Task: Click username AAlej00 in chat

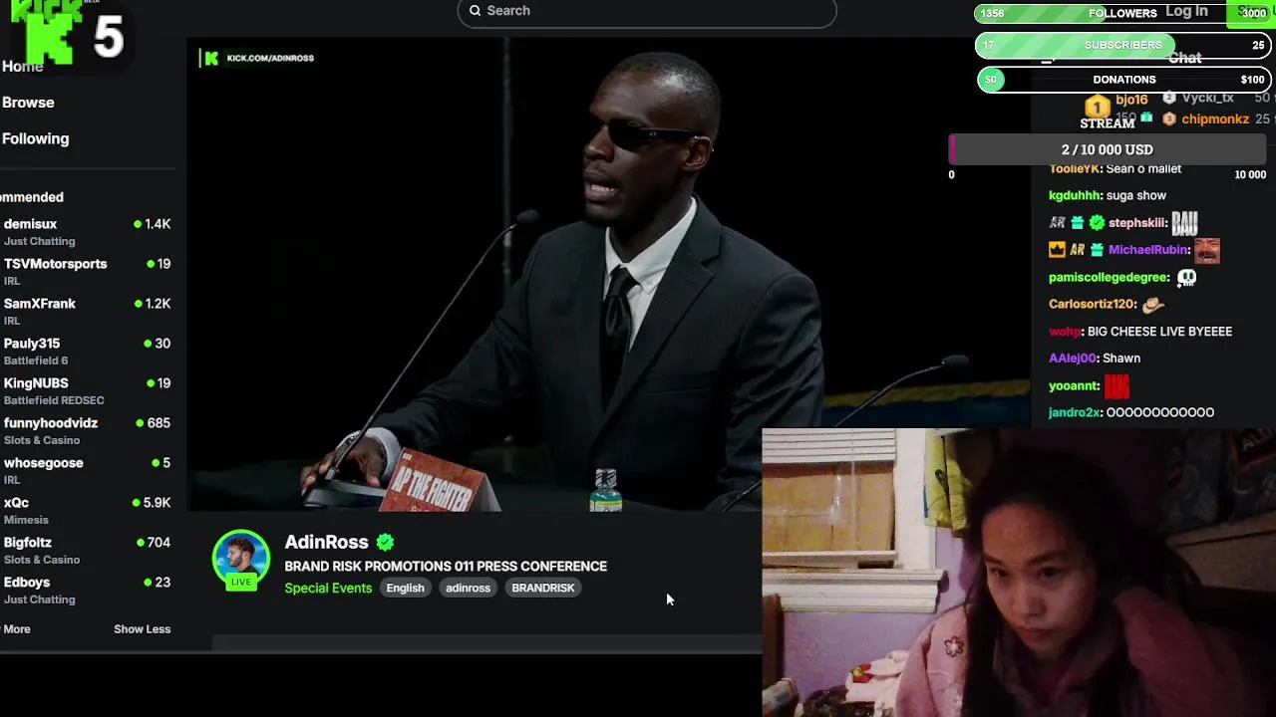Action: [x=1073, y=358]
